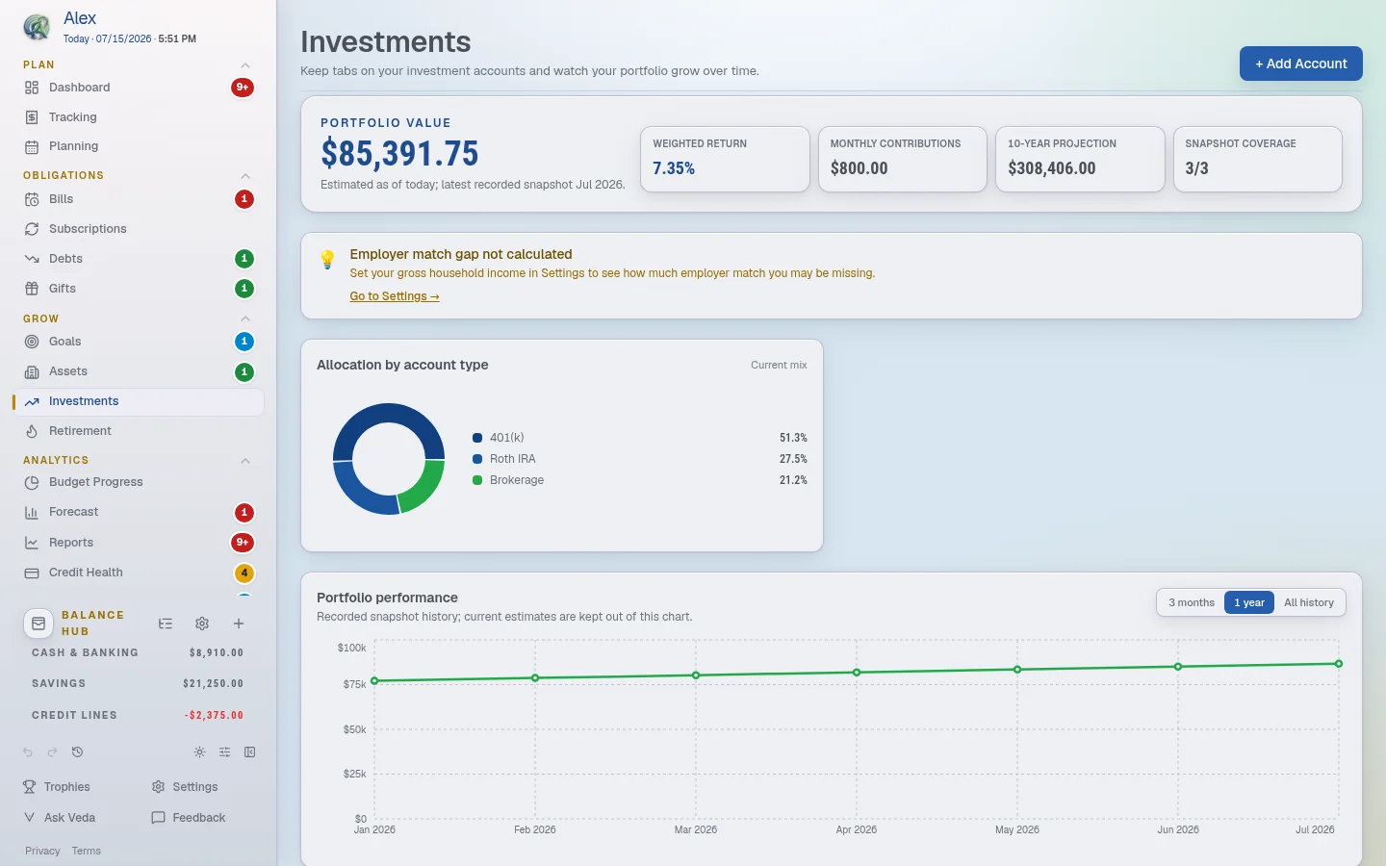Switch chart range to 3 months

pyautogui.click(x=1192, y=602)
